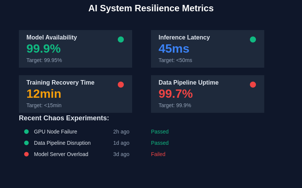Click the Training Recovery Time red status dot

tap(121, 85)
